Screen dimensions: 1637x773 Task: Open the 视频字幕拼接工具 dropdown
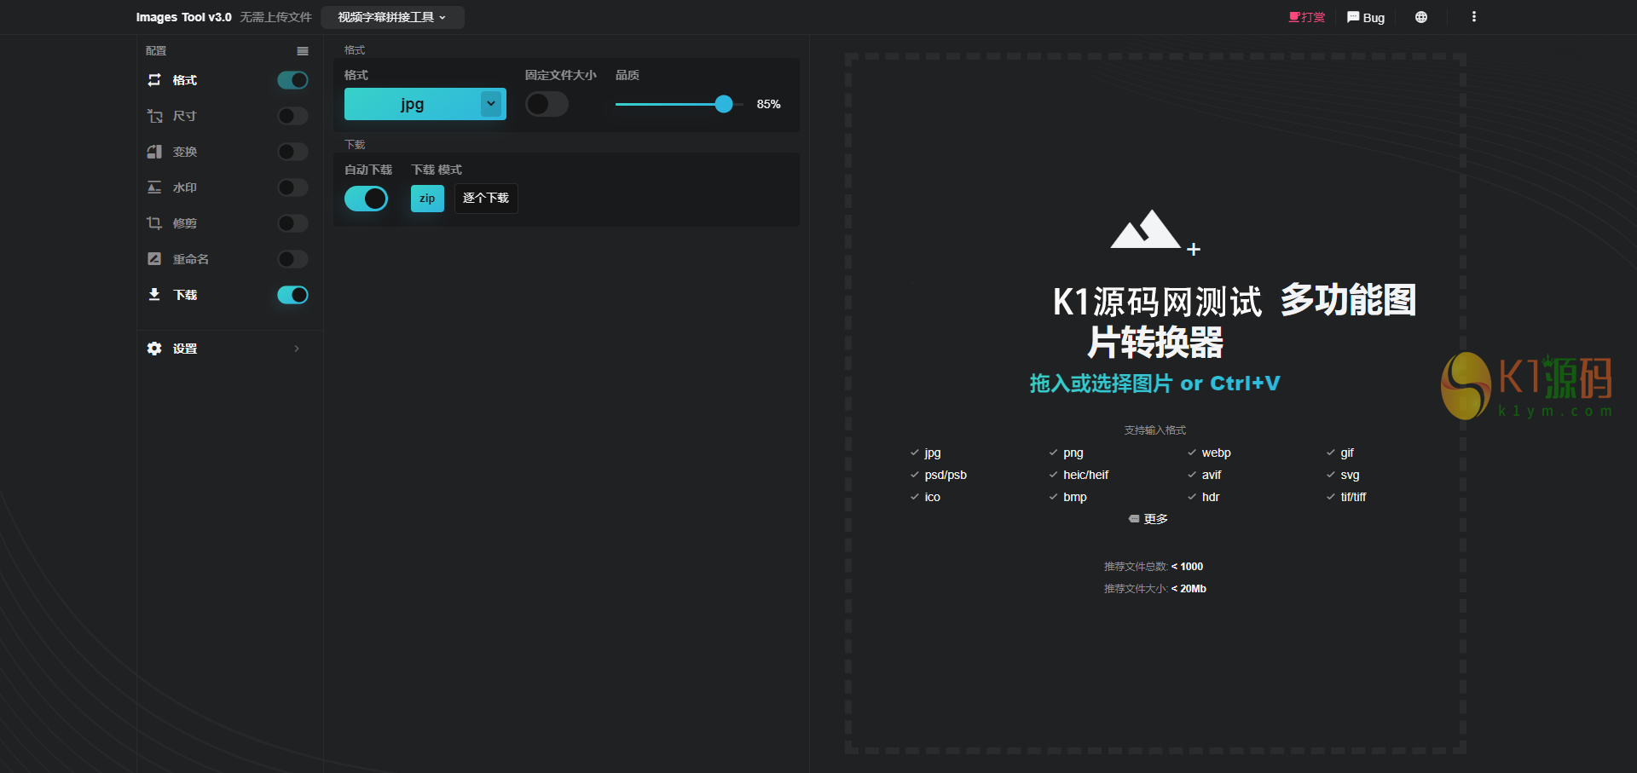(392, 17)
